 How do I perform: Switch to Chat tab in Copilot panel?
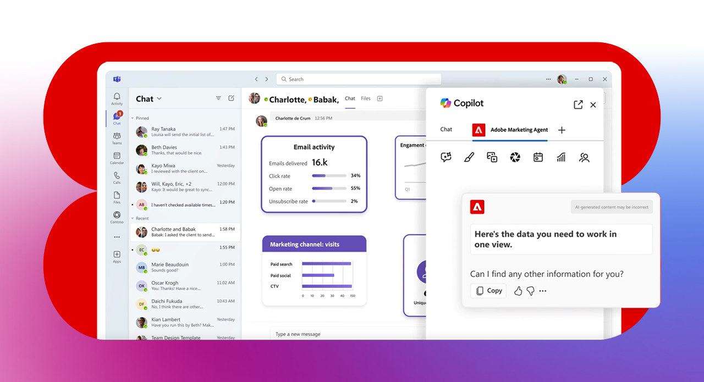tap(446, 130)
